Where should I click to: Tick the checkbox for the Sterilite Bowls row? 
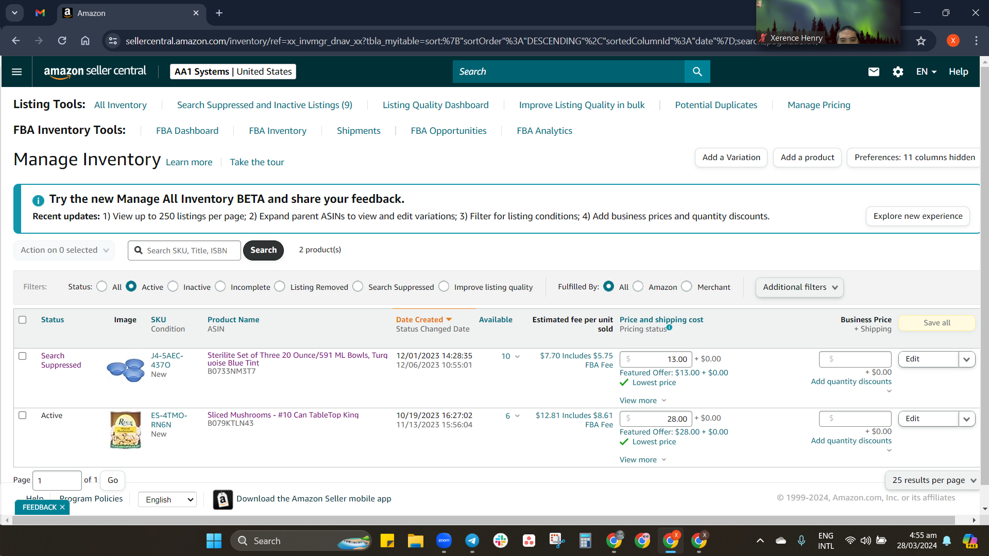coord(23,356)
